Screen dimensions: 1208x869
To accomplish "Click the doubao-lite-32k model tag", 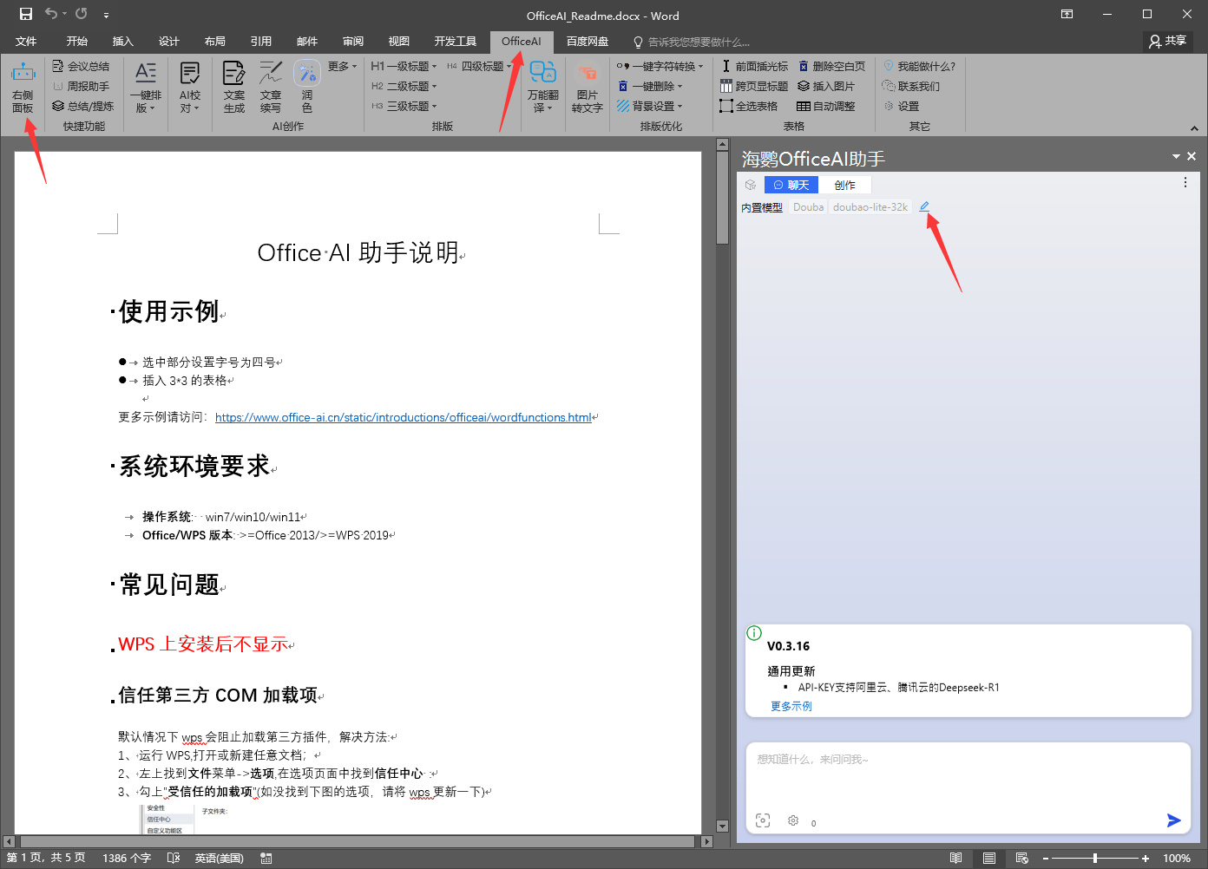I will tap(870, 207).
